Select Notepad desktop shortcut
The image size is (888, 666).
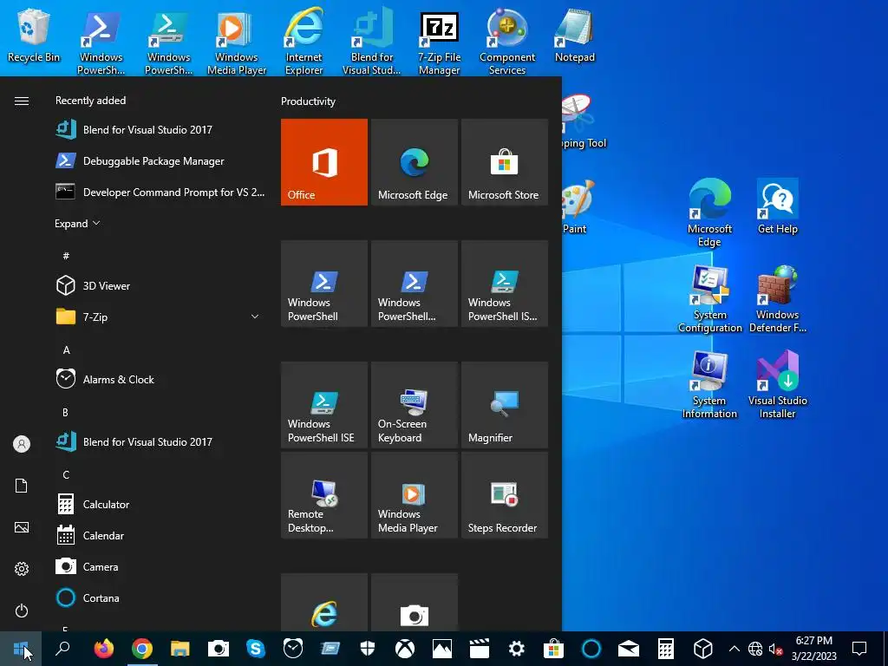575,35
